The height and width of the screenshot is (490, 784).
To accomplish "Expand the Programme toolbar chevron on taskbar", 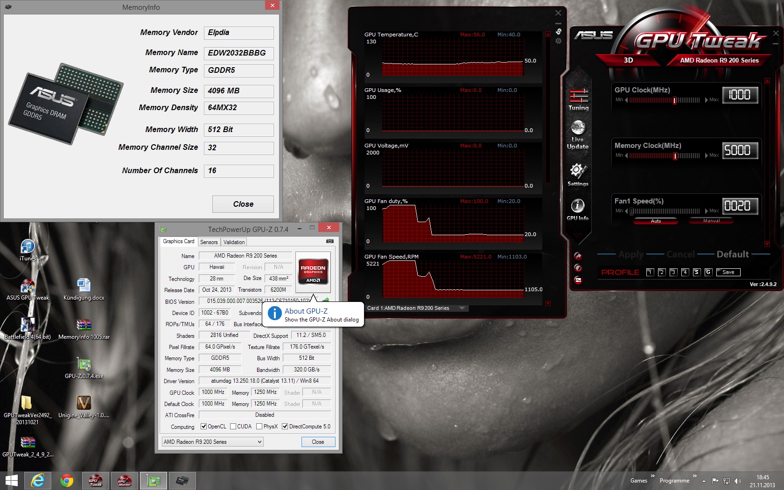I will coord(694,476).
